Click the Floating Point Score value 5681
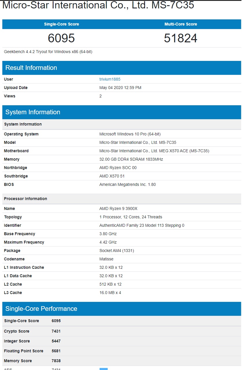The image size is (242, 370). [x=56, y=351]
